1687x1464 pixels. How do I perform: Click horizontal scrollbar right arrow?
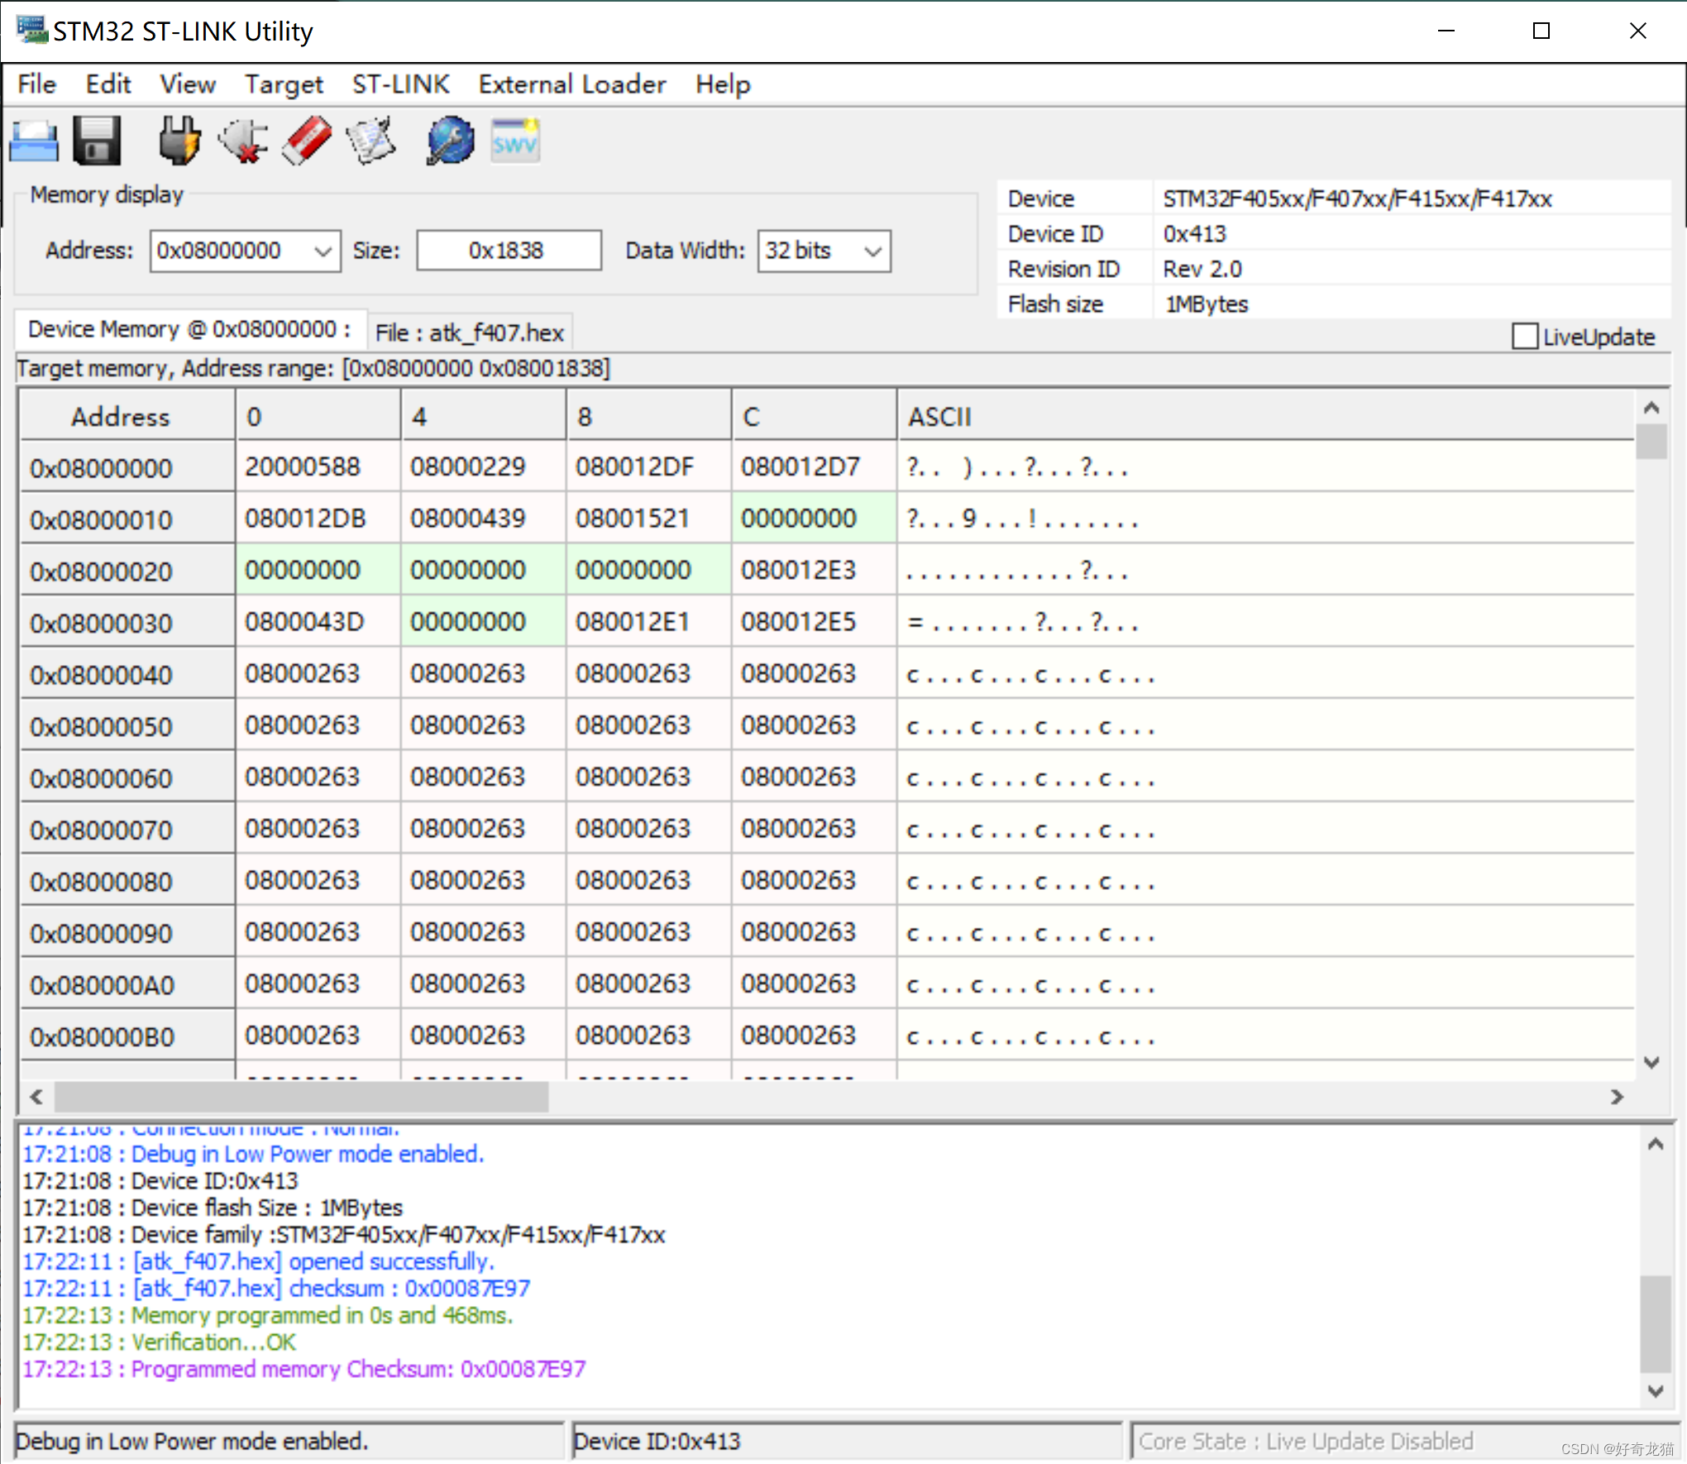(x=1617, y=1097)
